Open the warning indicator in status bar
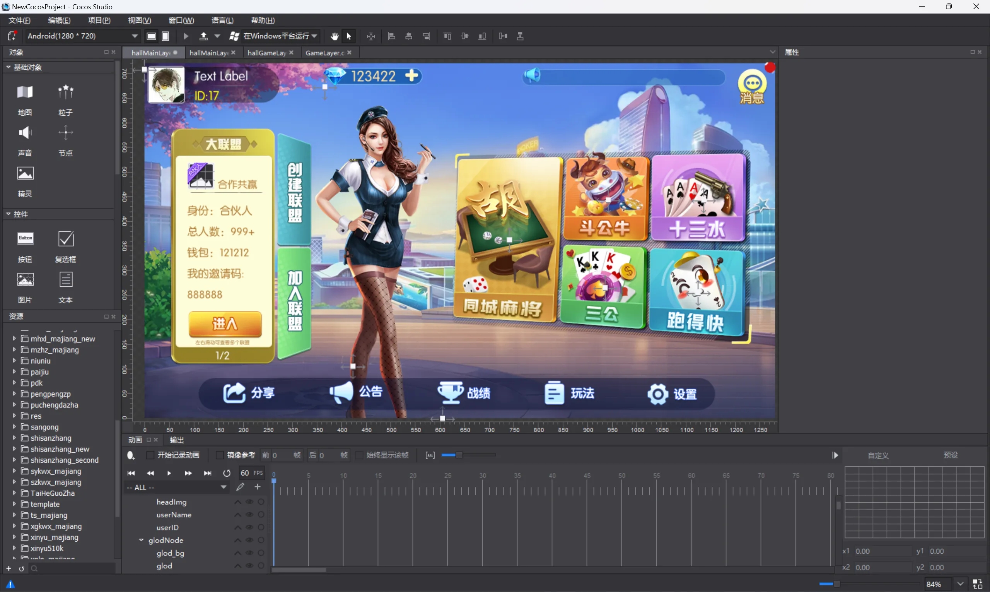 11,584
